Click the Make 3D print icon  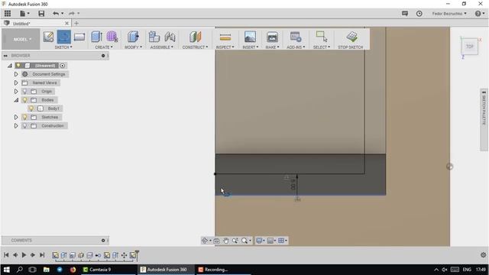pyautogui.click(x=272, y=37)
